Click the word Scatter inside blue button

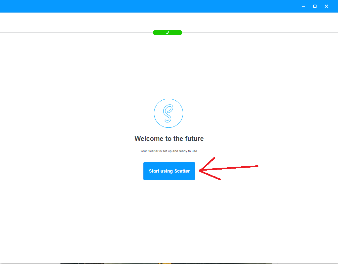[182, 171]
